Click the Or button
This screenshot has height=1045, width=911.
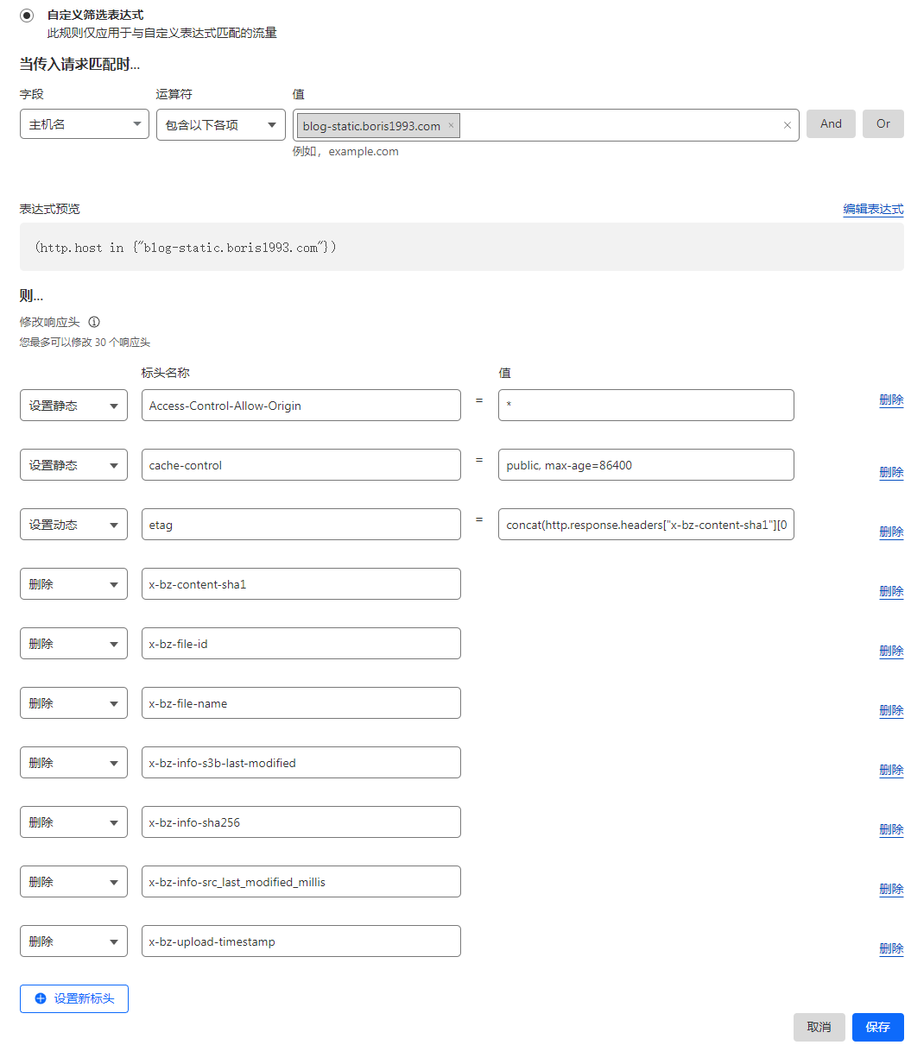883,123
